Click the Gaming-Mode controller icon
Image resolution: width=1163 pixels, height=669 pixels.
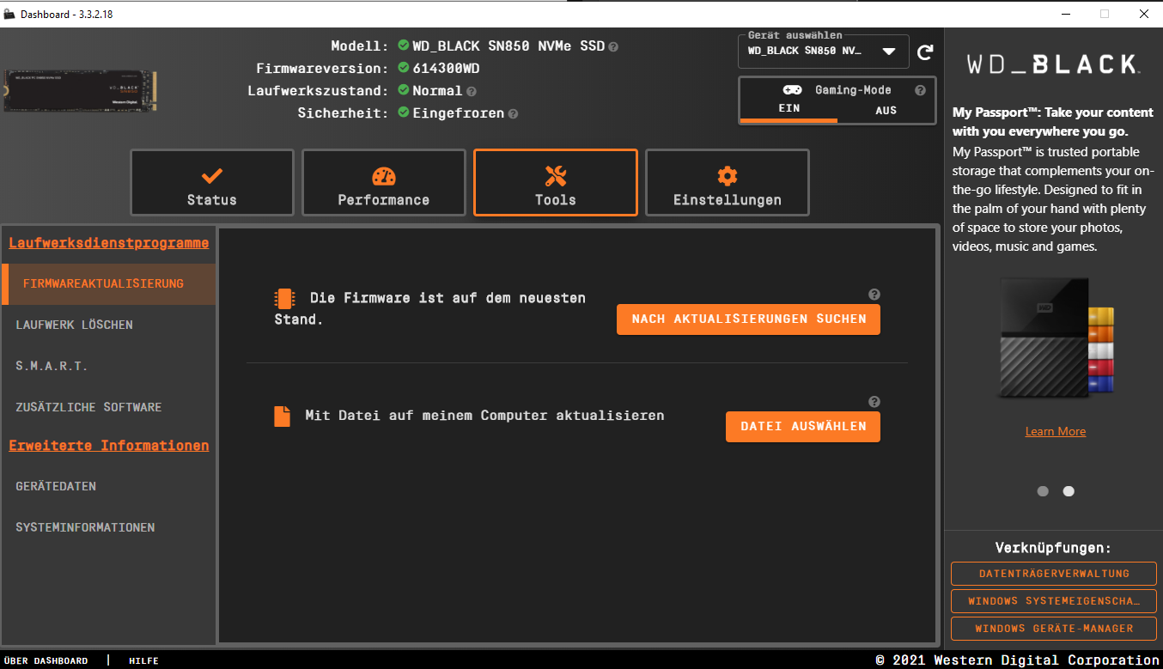[792, 90]
